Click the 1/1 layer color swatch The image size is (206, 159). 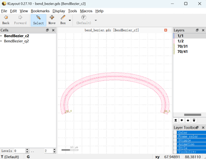coord(174,36)
